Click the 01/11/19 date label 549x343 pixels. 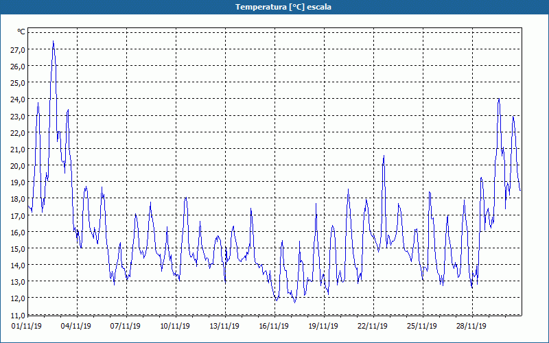[x=27, y=327]
